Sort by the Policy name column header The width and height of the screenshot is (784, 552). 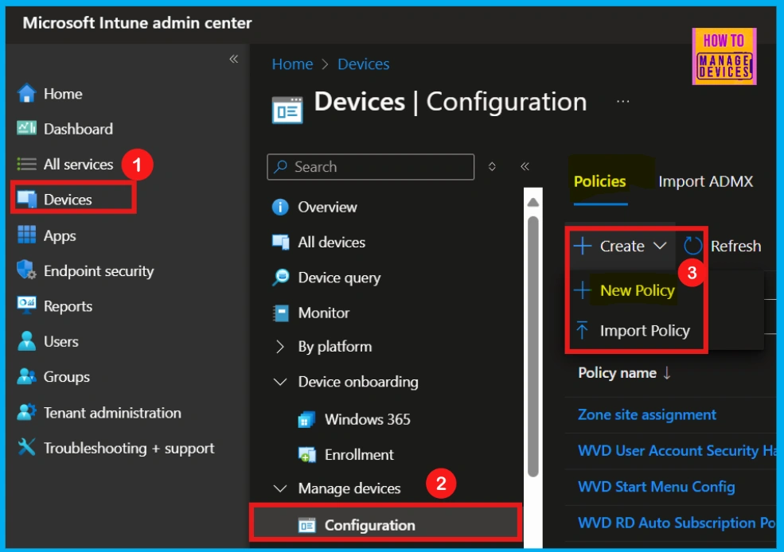624,373
